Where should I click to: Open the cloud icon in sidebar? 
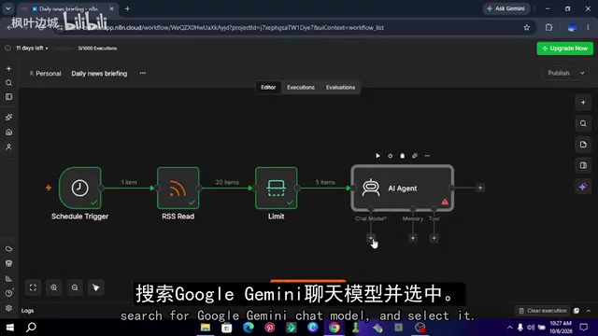pos(8,249)
